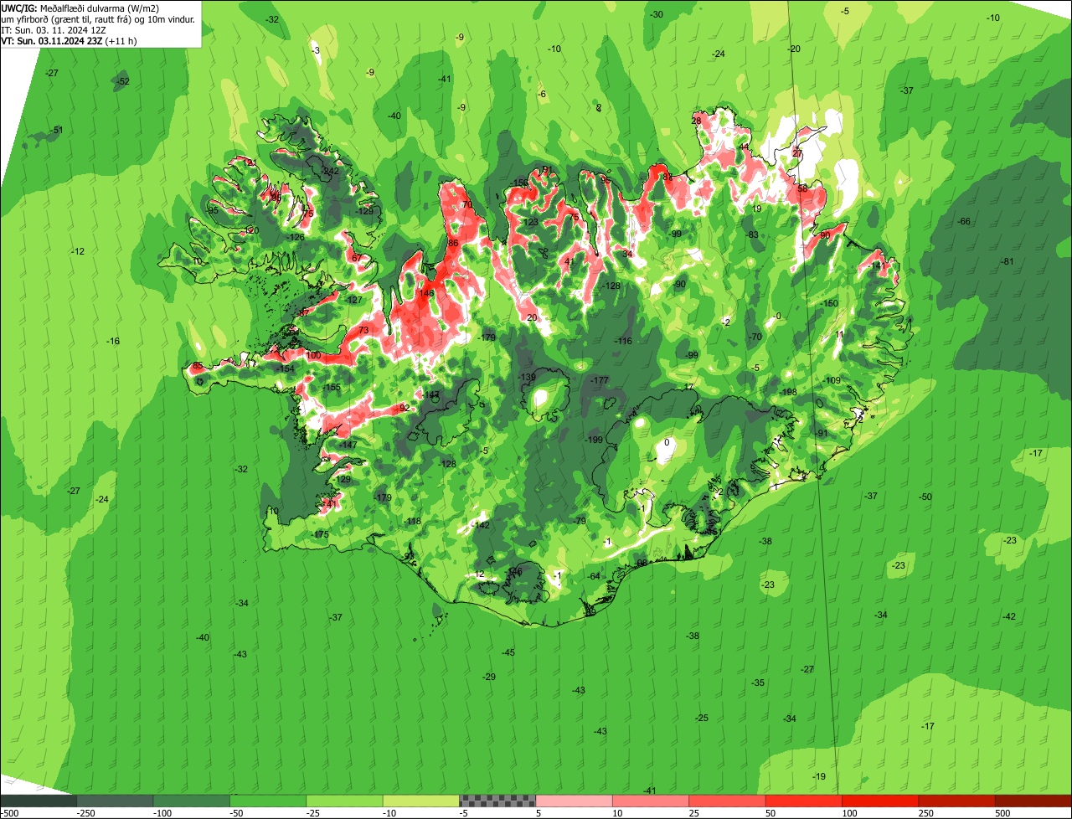Select the -92 map value

[x=403, y=407]
